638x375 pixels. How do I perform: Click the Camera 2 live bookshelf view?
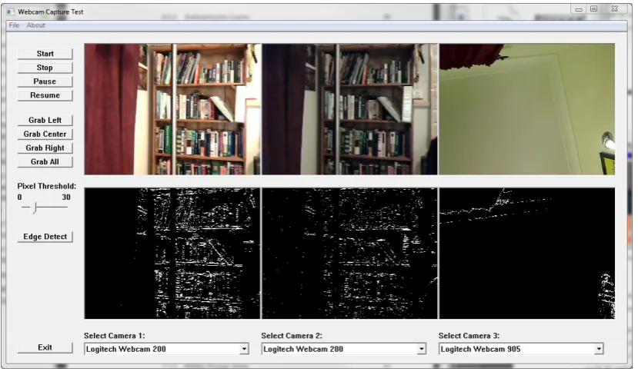349,109
